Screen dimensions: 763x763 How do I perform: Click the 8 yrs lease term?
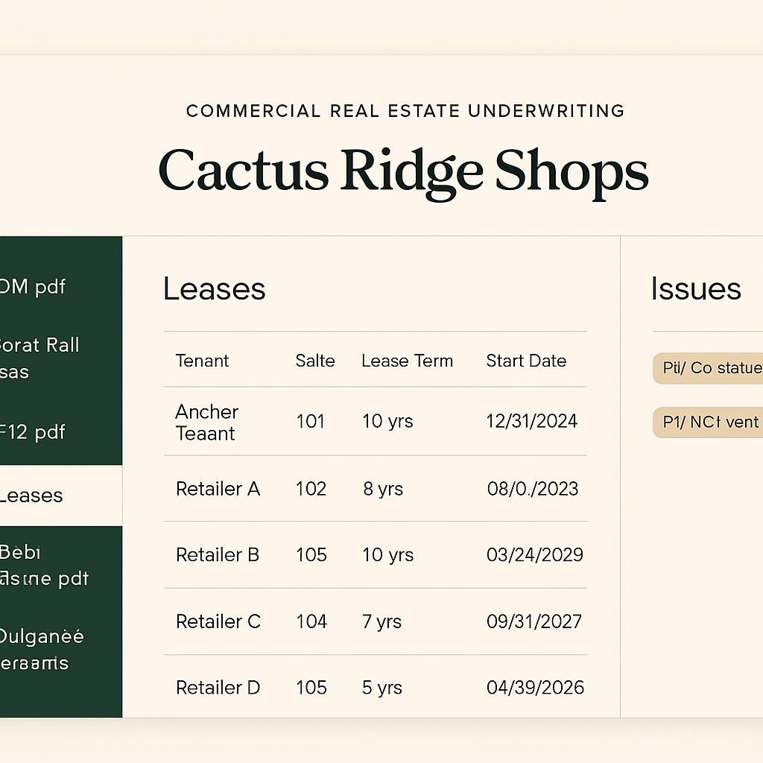(383, 489)
